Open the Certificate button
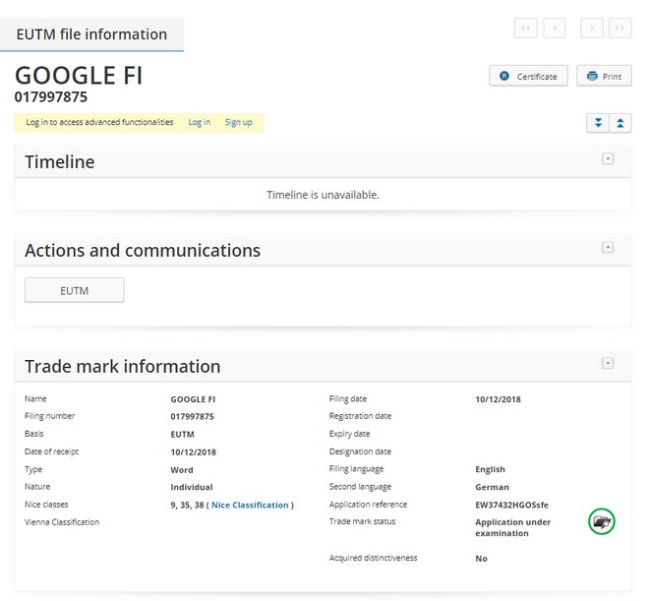649x601 pixels. pos(528,76)
